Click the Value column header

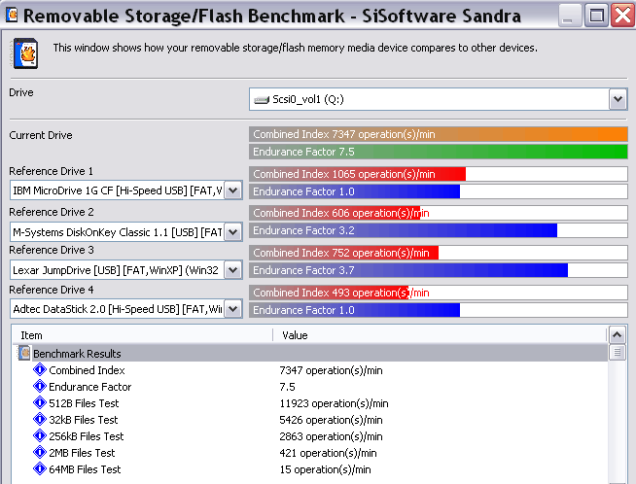click(440, 335)
